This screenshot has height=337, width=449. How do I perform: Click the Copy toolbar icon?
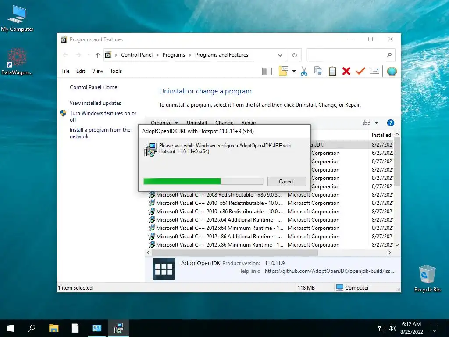318,71
